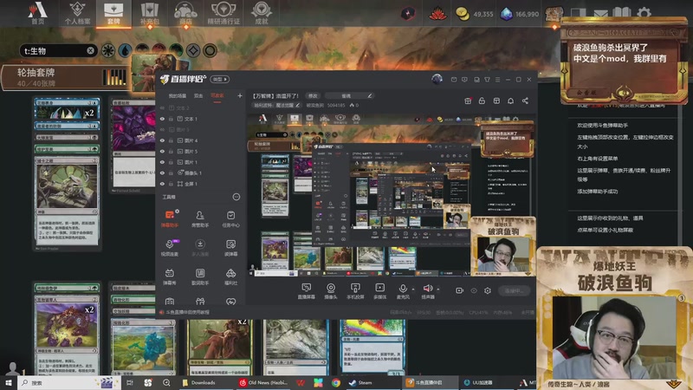Open the red lotus icon in Arena top bar
The height and width of the screenshot is (390, 693).
pyautogui.click(x=437, y=14)
